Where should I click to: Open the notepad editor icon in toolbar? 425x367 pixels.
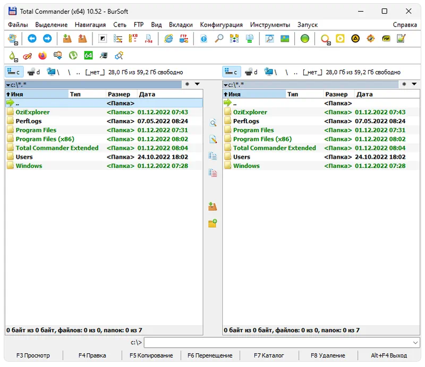tap(401, 38)
